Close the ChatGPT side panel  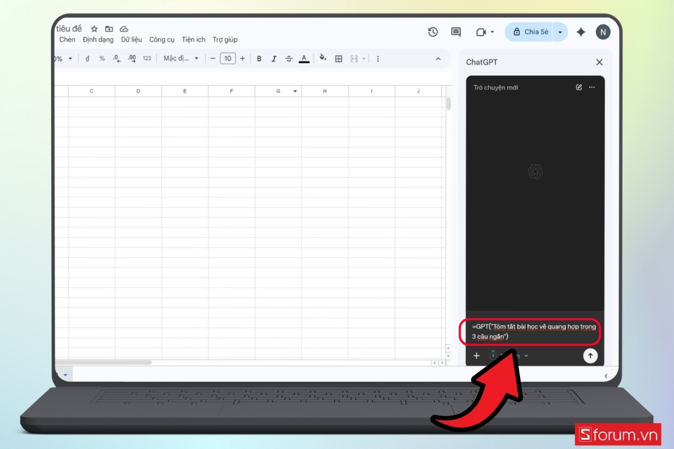pos(599,62)
